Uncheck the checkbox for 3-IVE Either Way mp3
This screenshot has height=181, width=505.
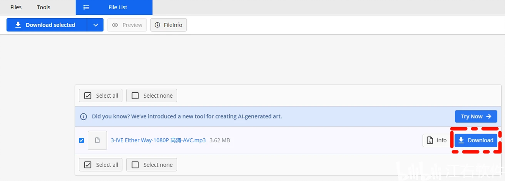click(x=81, y=140)
